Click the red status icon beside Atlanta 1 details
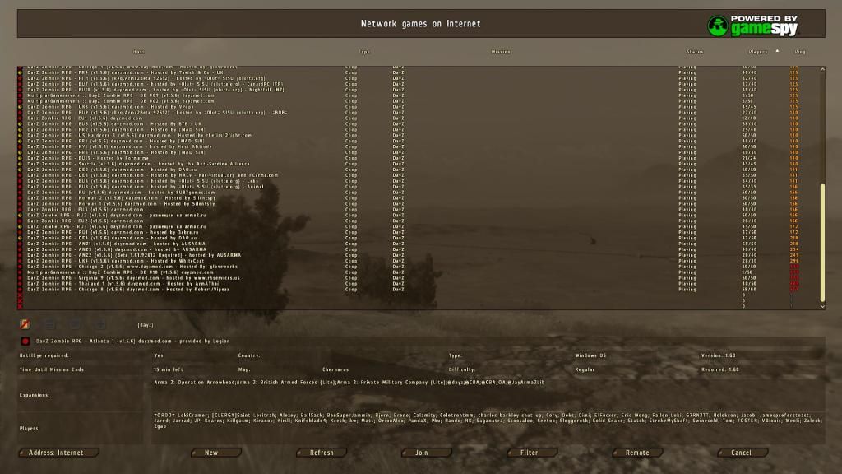The height and width of the screenshot is (474, 842). (25, 342)
